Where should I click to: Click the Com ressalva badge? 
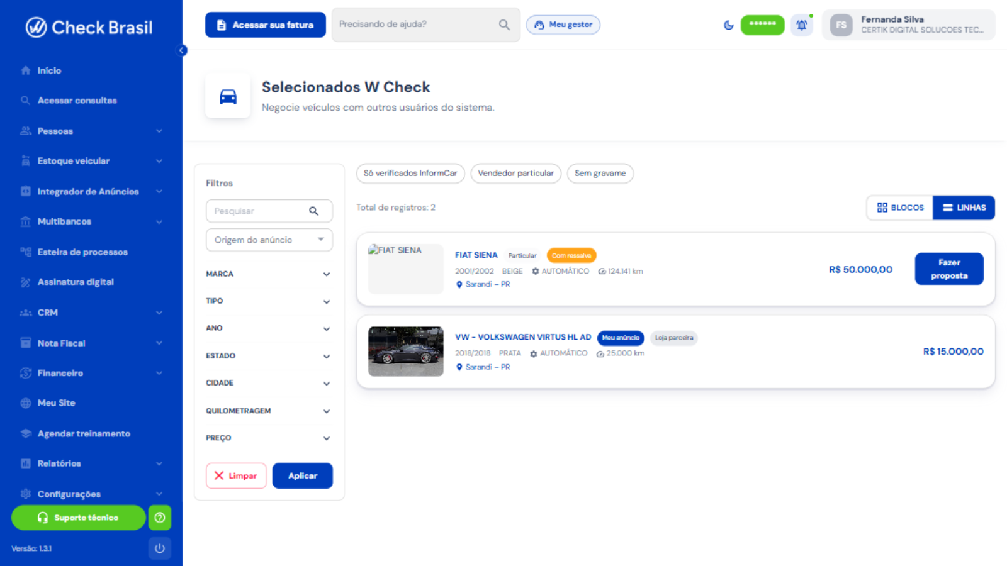click(571, 255)
